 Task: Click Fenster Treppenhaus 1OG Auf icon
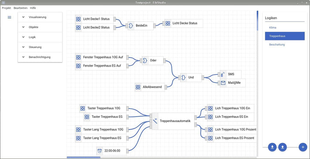point(78,58)
